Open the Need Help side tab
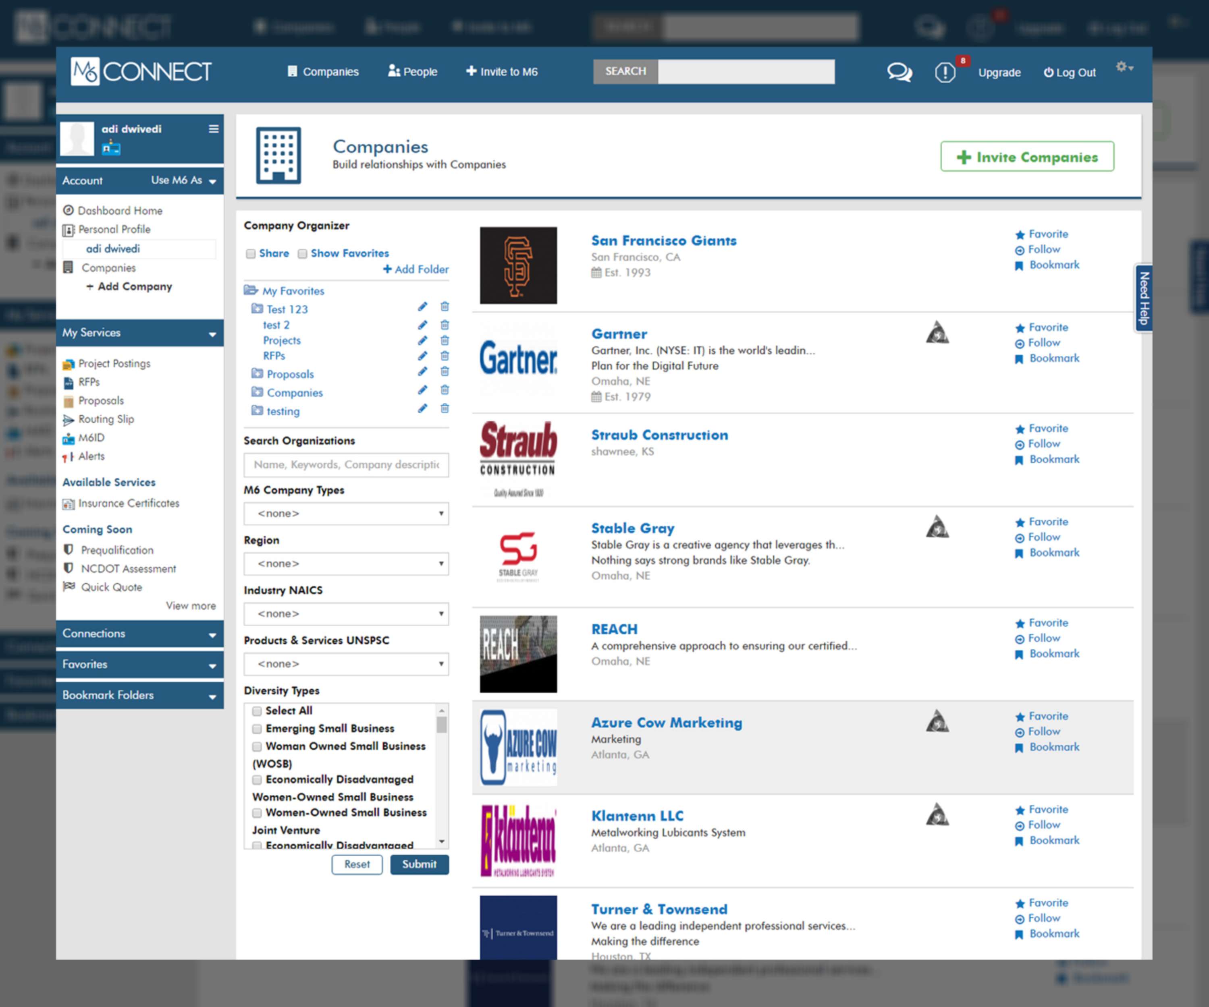Viewport: 1209px width, 1007px height. (x=1143, y=298)
